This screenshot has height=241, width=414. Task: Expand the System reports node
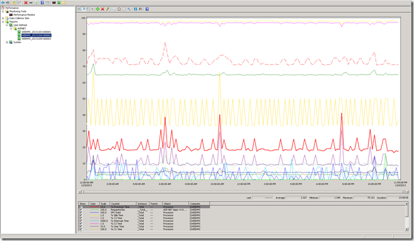point(7,42)
